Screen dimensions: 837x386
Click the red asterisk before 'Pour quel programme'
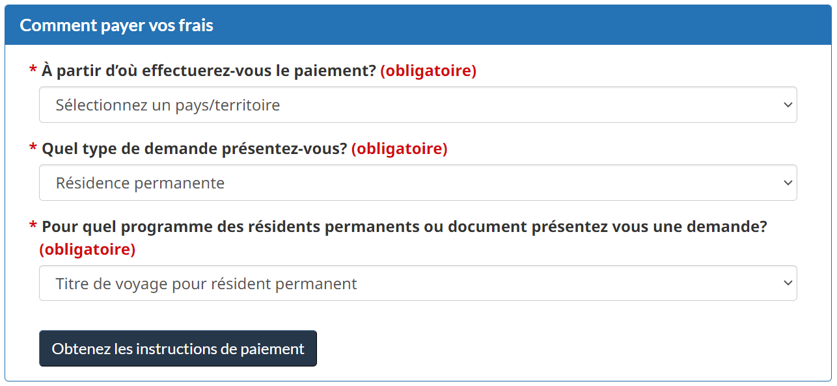[33, 226]
